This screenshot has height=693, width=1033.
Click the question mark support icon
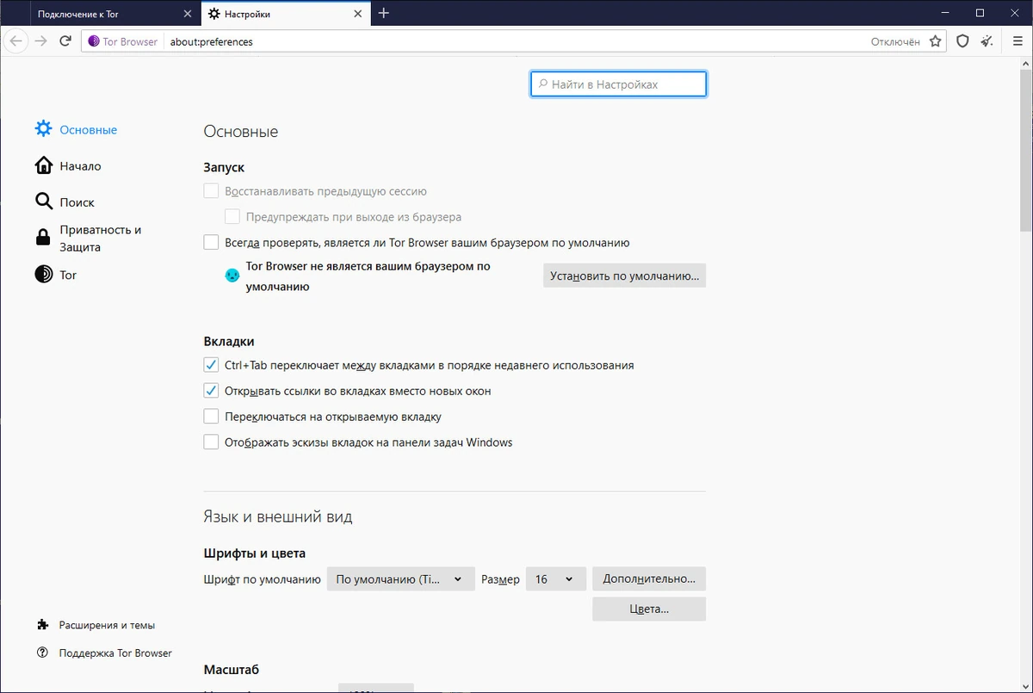click(43, 653)
